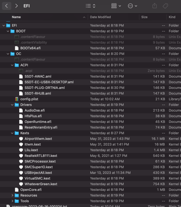Viewport: 181px width, 207px height.
Task: Click the Lilu.kext shield icon
Action: point(21,150)
